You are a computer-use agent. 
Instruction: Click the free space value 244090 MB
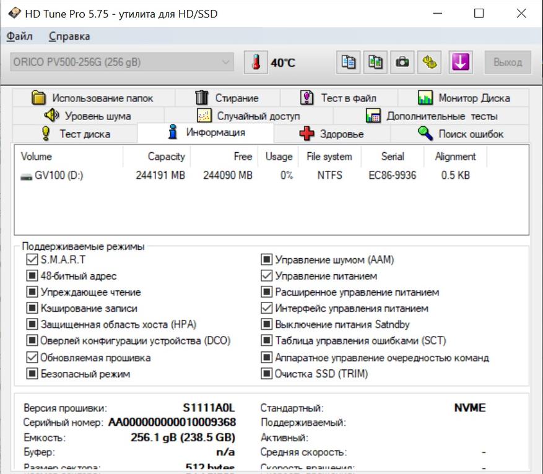click(228, 175)
